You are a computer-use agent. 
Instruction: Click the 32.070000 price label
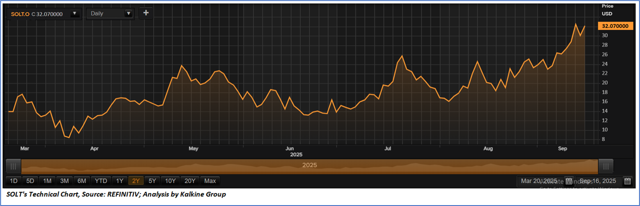(615, 26)
